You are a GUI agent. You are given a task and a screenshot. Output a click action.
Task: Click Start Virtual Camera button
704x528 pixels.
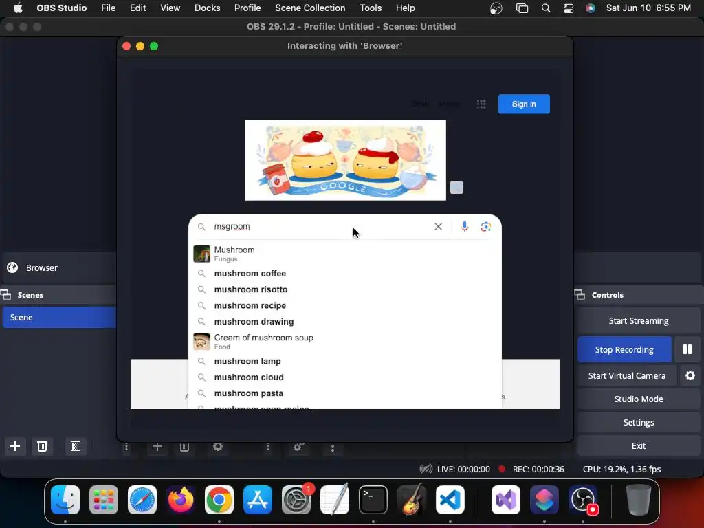tap(627, 375)
